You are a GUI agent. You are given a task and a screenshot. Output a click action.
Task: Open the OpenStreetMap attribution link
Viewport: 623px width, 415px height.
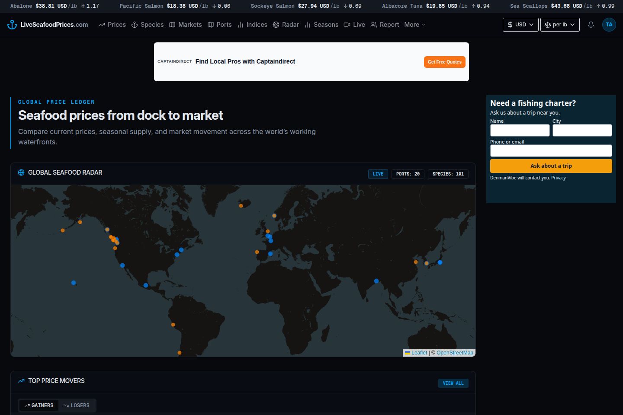coord(455,353)
